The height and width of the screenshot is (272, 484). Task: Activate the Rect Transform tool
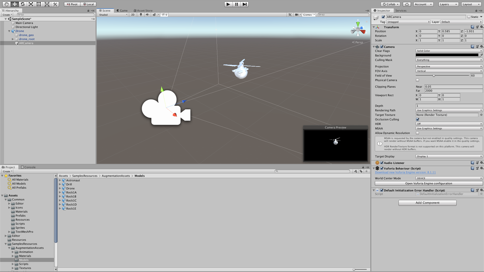pyautogui.click(x=39, y=4)
